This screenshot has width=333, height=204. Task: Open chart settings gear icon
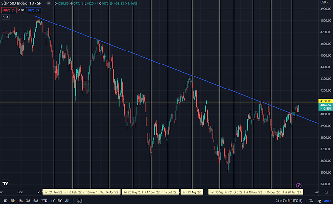pyautogui.click(x=326, y=192)
